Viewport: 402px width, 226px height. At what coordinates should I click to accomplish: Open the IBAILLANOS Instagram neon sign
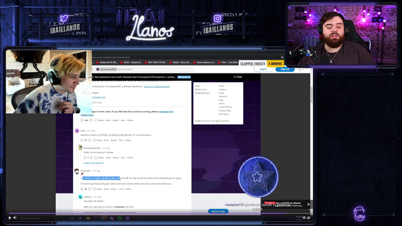pos(218,26)
